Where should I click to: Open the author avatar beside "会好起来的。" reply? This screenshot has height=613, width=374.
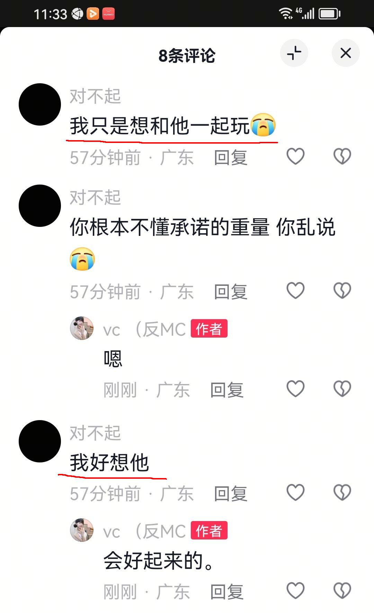tap(82, 530)
